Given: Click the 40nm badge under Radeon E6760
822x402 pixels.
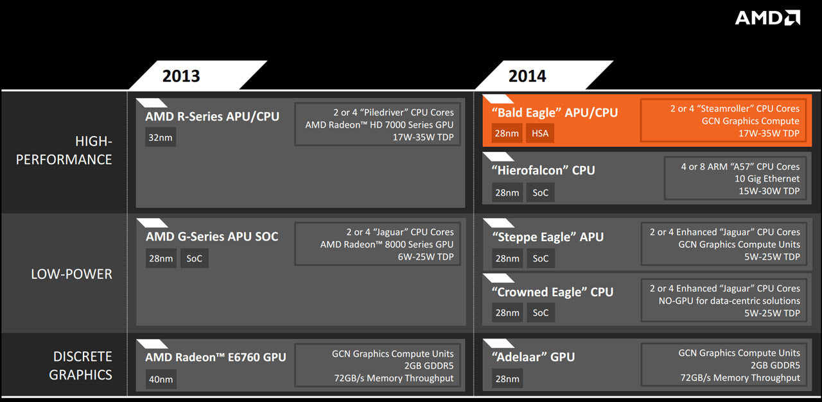Looking at the screenshot, I should [x=161, y=379].
